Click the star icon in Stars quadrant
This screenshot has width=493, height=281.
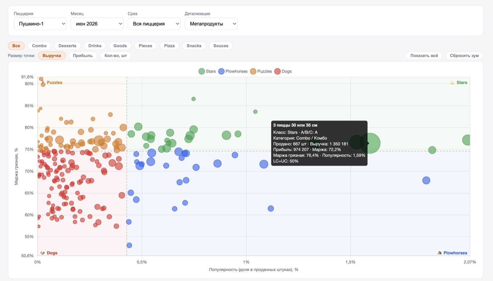pos(452,82)
